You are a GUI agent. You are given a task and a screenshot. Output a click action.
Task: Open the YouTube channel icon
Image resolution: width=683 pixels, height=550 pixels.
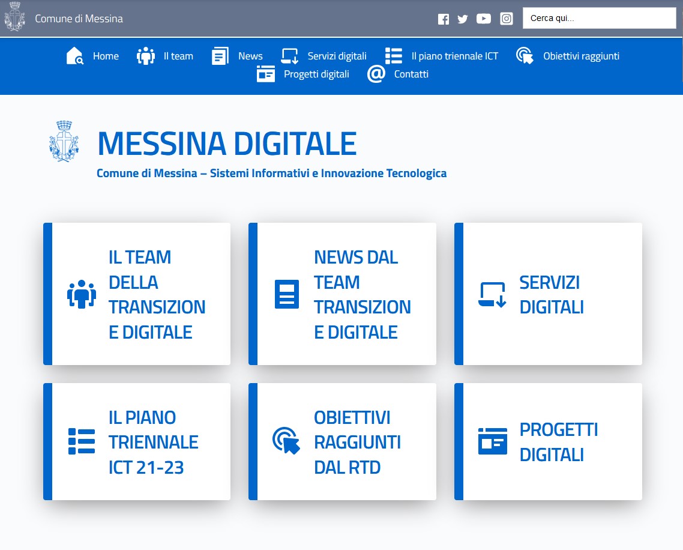[484, 18]
